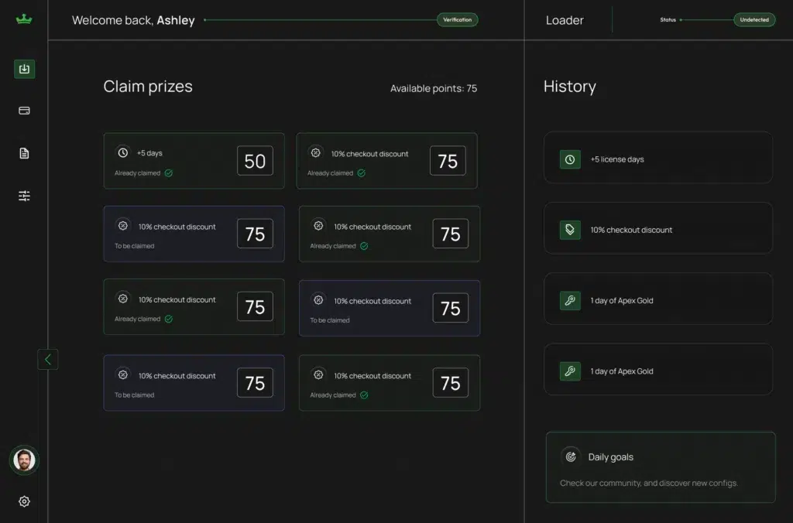Open the second 1 day of Apex Gold entry

click(658, 371)
